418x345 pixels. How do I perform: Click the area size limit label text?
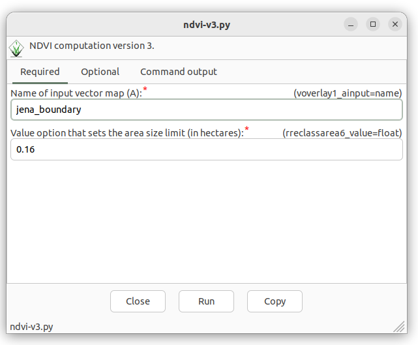pos(127,133)
